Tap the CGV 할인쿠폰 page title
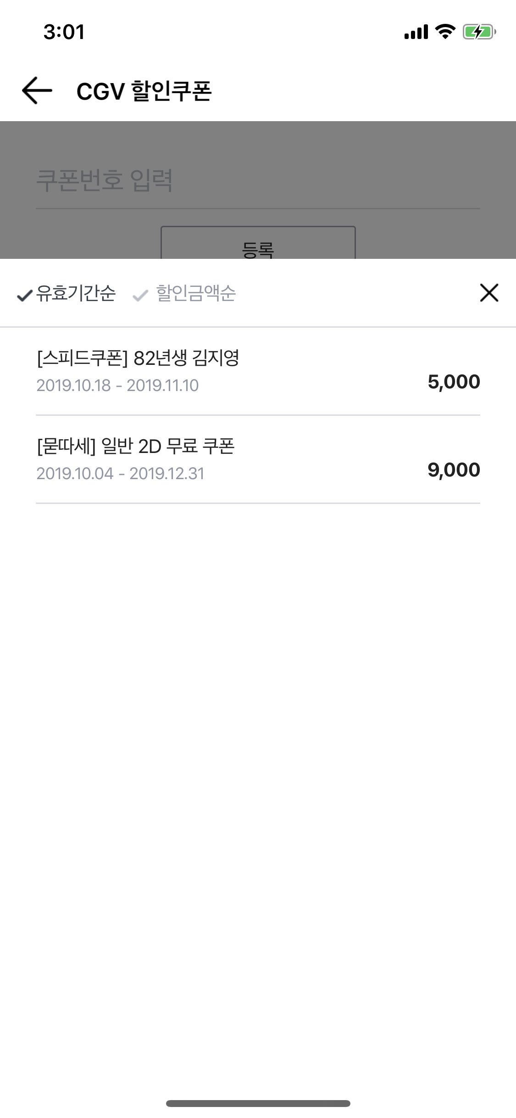This screenshot has height=1118, width=516. tap(144, 91)
